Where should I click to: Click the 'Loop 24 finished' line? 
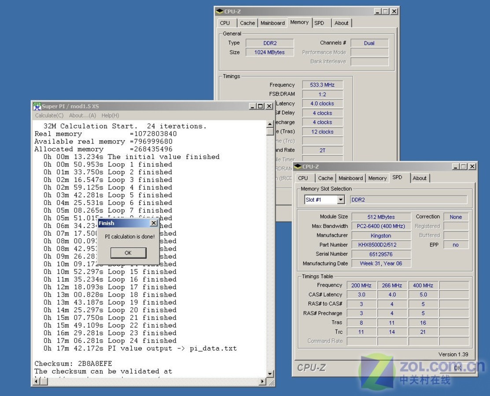coord(110,341)
